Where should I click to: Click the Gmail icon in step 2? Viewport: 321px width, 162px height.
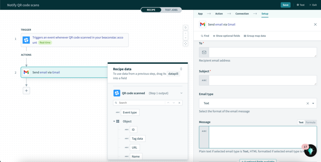(x=26, y=72)
